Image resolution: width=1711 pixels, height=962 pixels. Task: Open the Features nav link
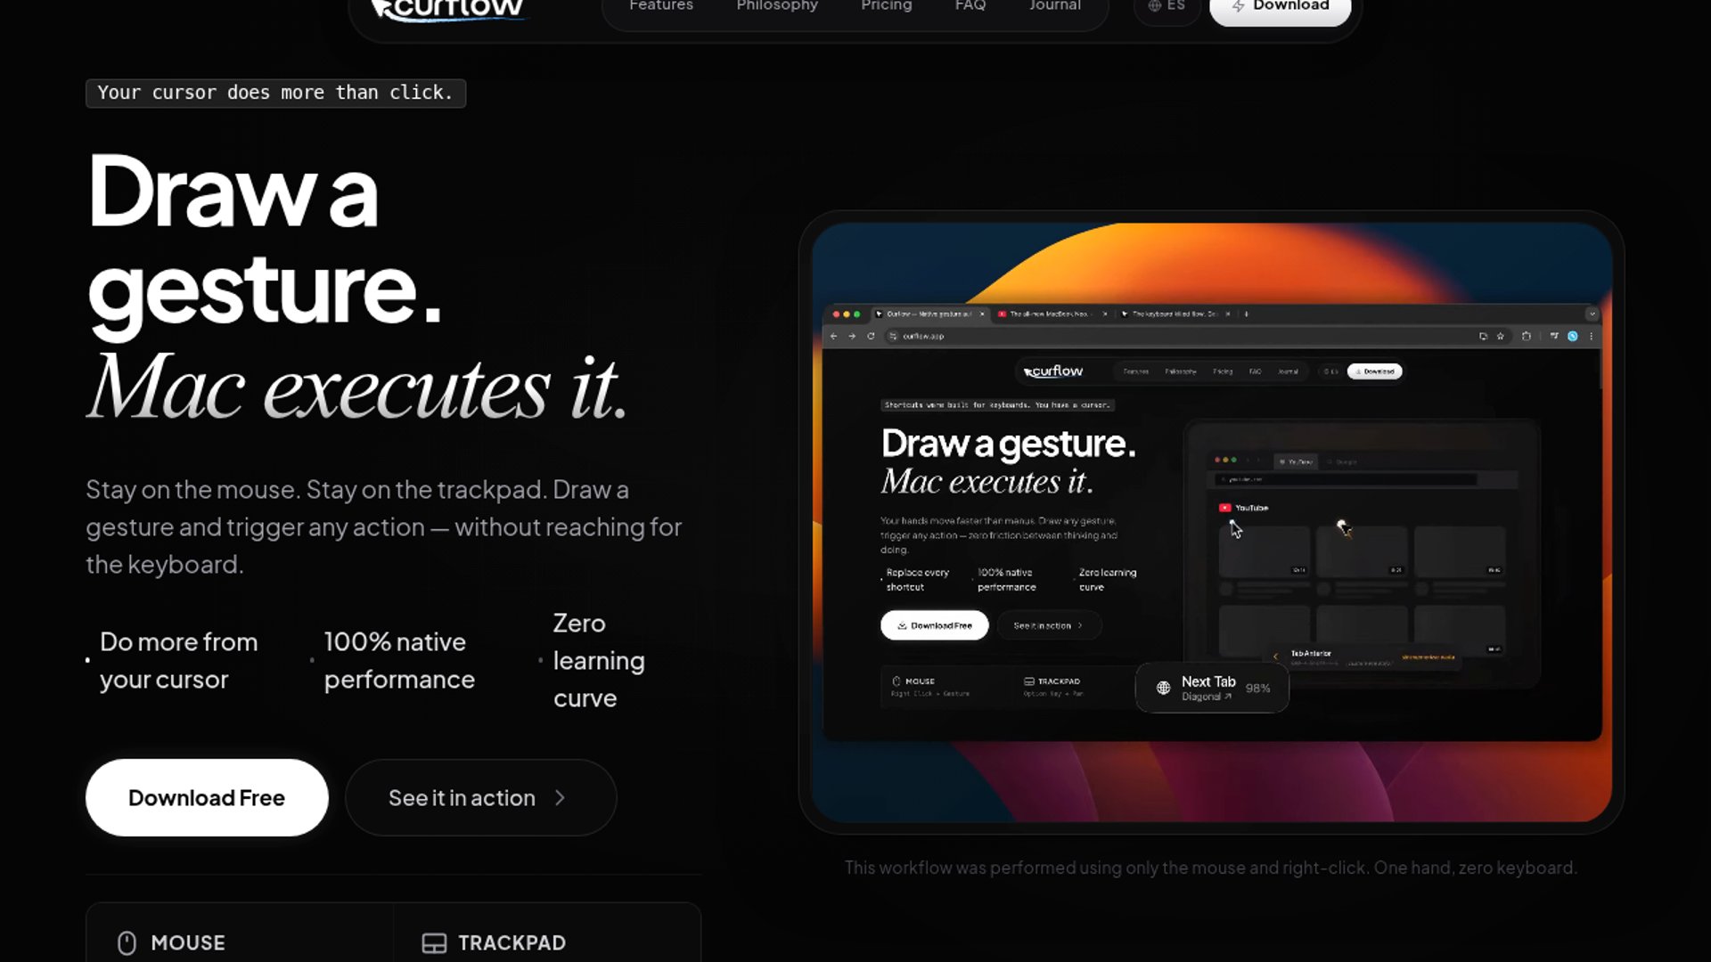click(660, 6)
